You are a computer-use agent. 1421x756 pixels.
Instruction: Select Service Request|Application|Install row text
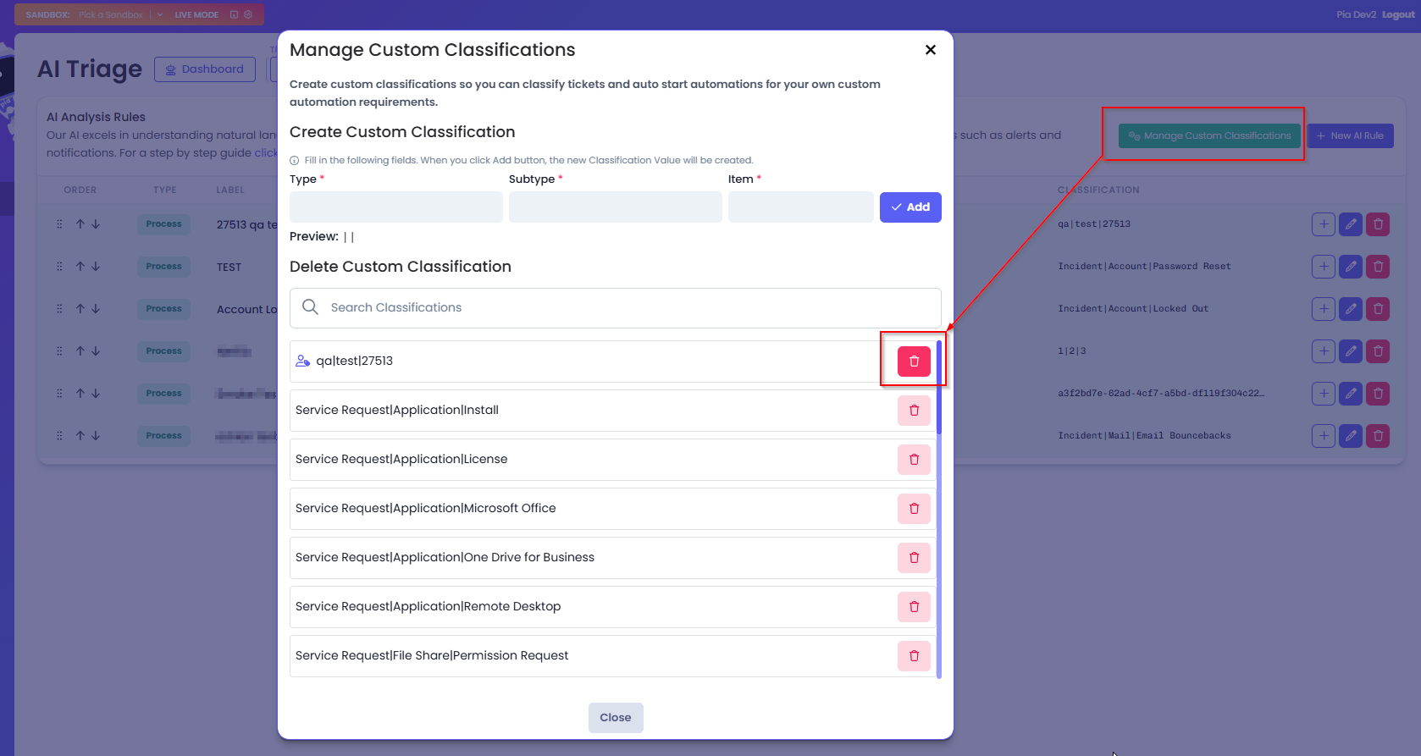[397, 410]
